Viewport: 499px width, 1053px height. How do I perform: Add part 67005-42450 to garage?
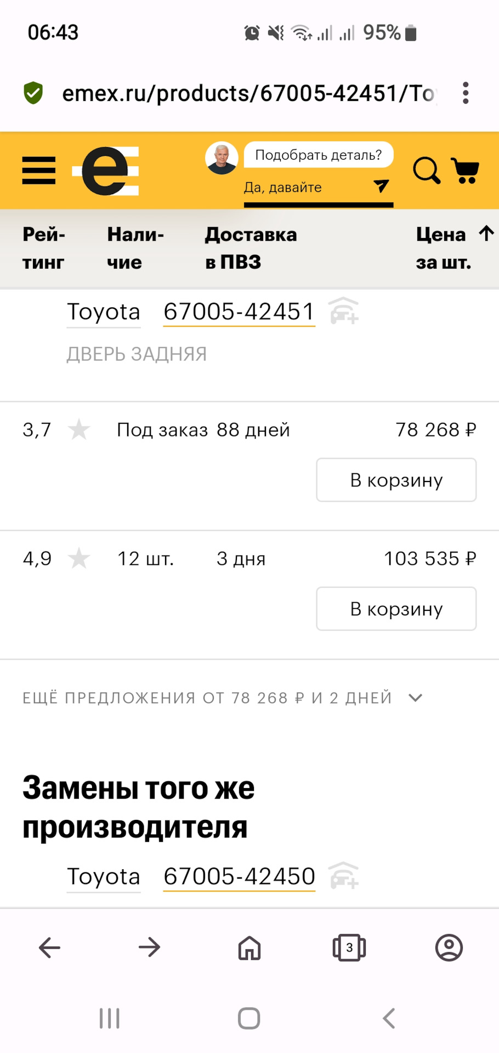pyautogui.click(x=344, y=876)
